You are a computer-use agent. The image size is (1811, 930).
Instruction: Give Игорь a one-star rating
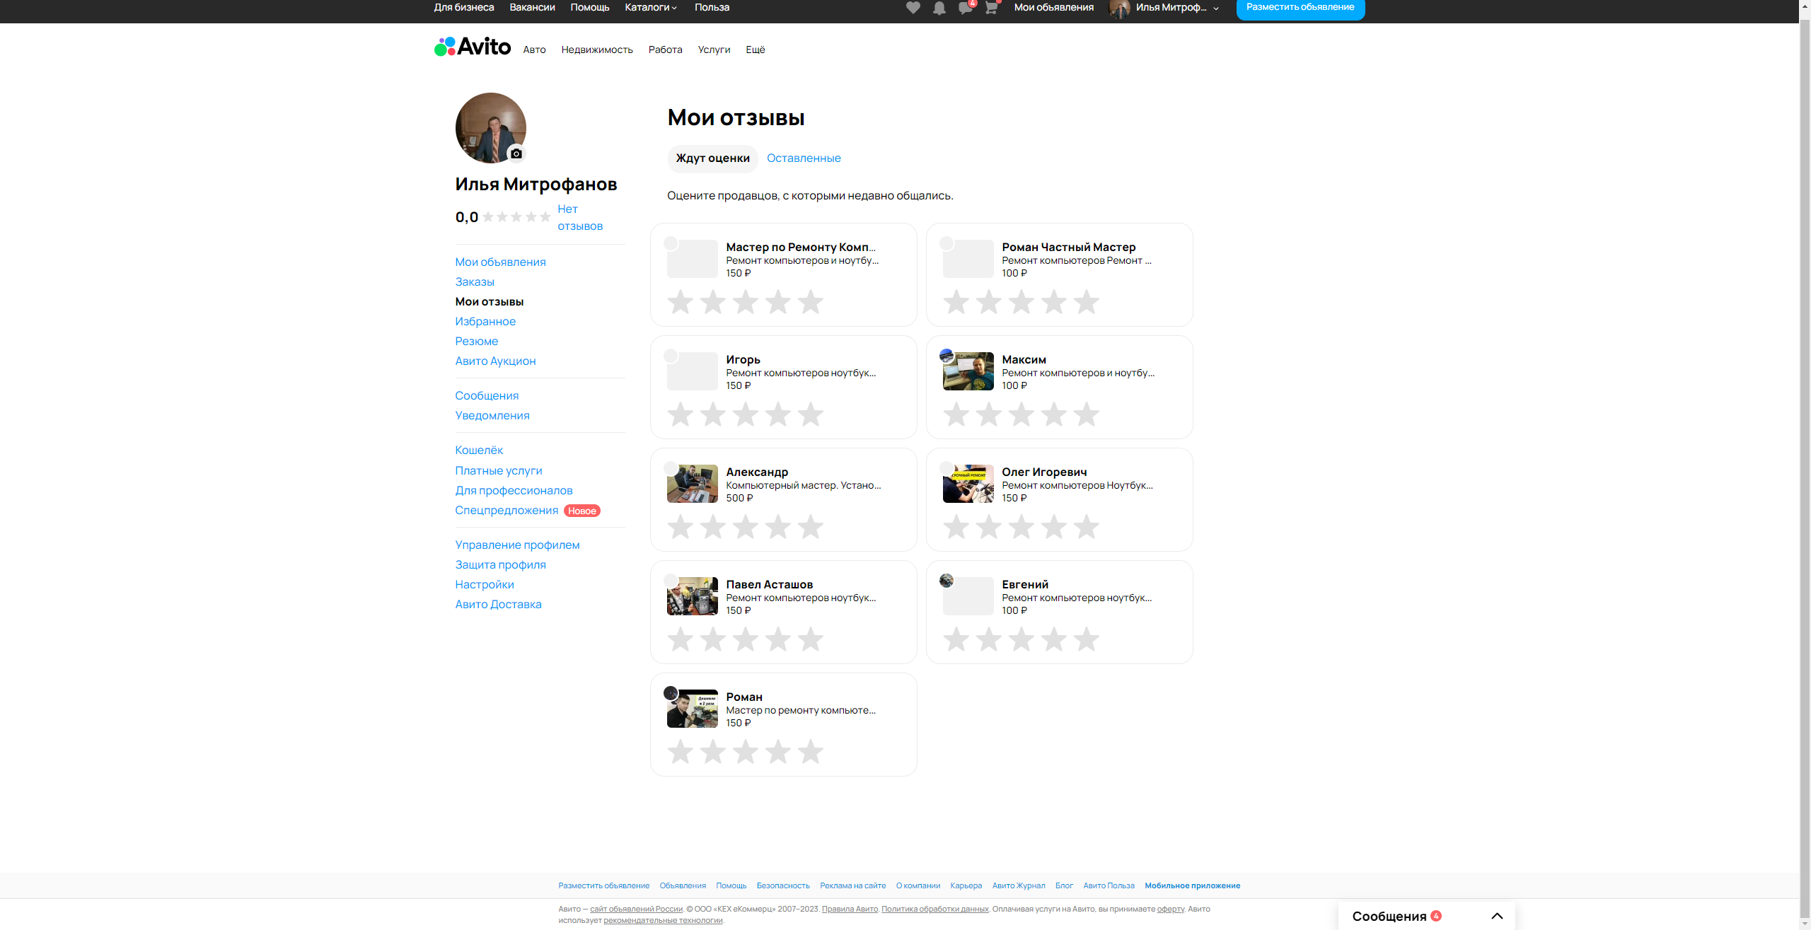pos(680,414)
